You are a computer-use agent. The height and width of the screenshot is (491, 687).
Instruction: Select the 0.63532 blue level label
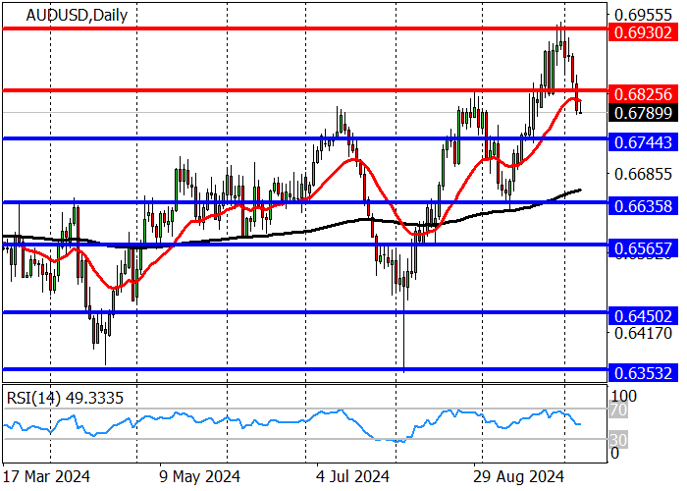click(x=643, y=373)
